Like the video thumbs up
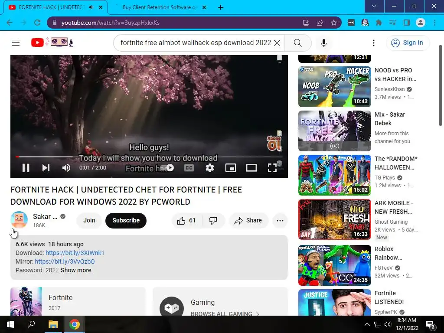Viewport: 444px width, 333px height. click(186, 221)
